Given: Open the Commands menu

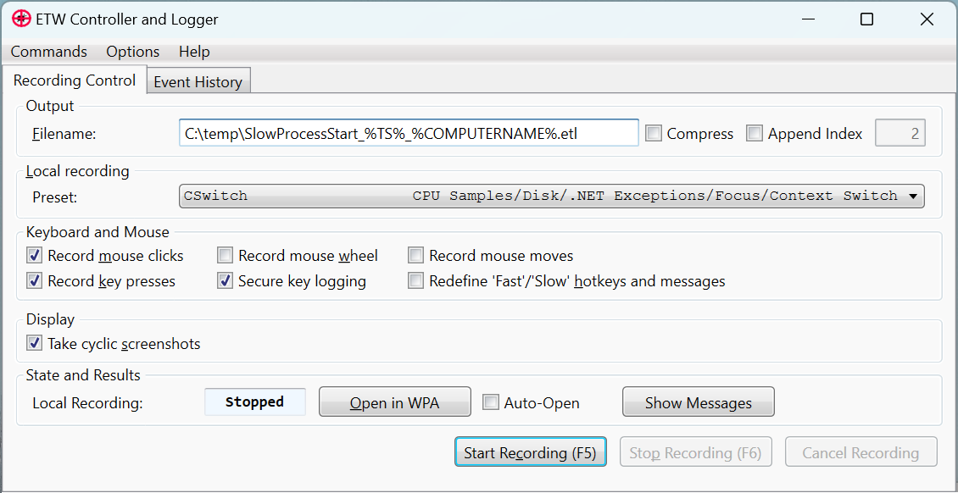Looking at the screenshot, I should point(49,52).
